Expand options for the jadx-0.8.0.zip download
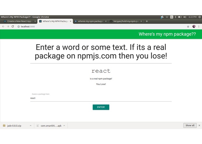202x144 pixels. coord(31,126)
